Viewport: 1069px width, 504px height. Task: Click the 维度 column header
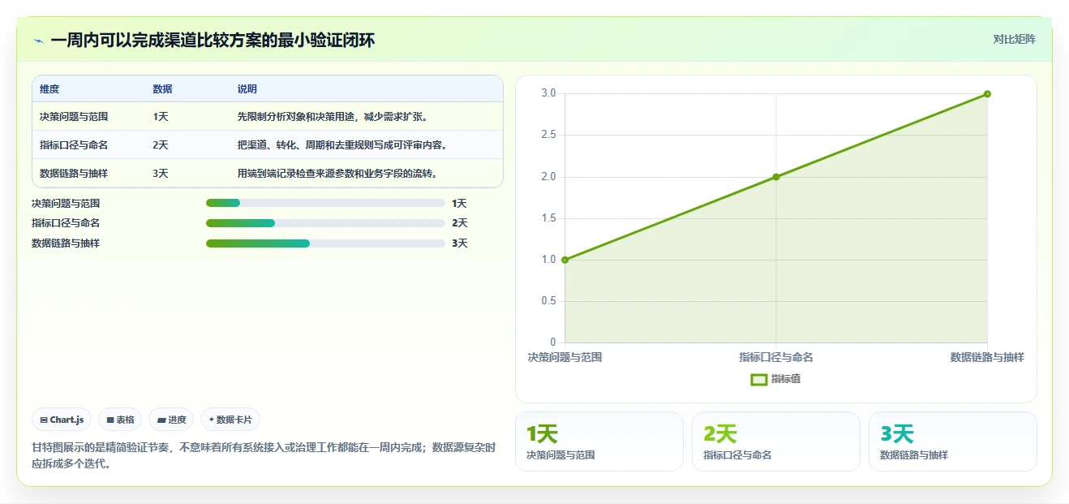(x=49, y=89)
